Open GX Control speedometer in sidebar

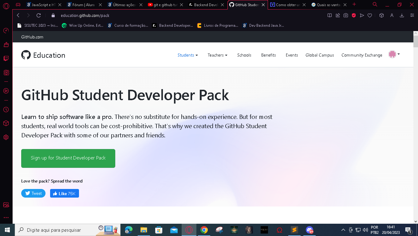tap(6, 30)
